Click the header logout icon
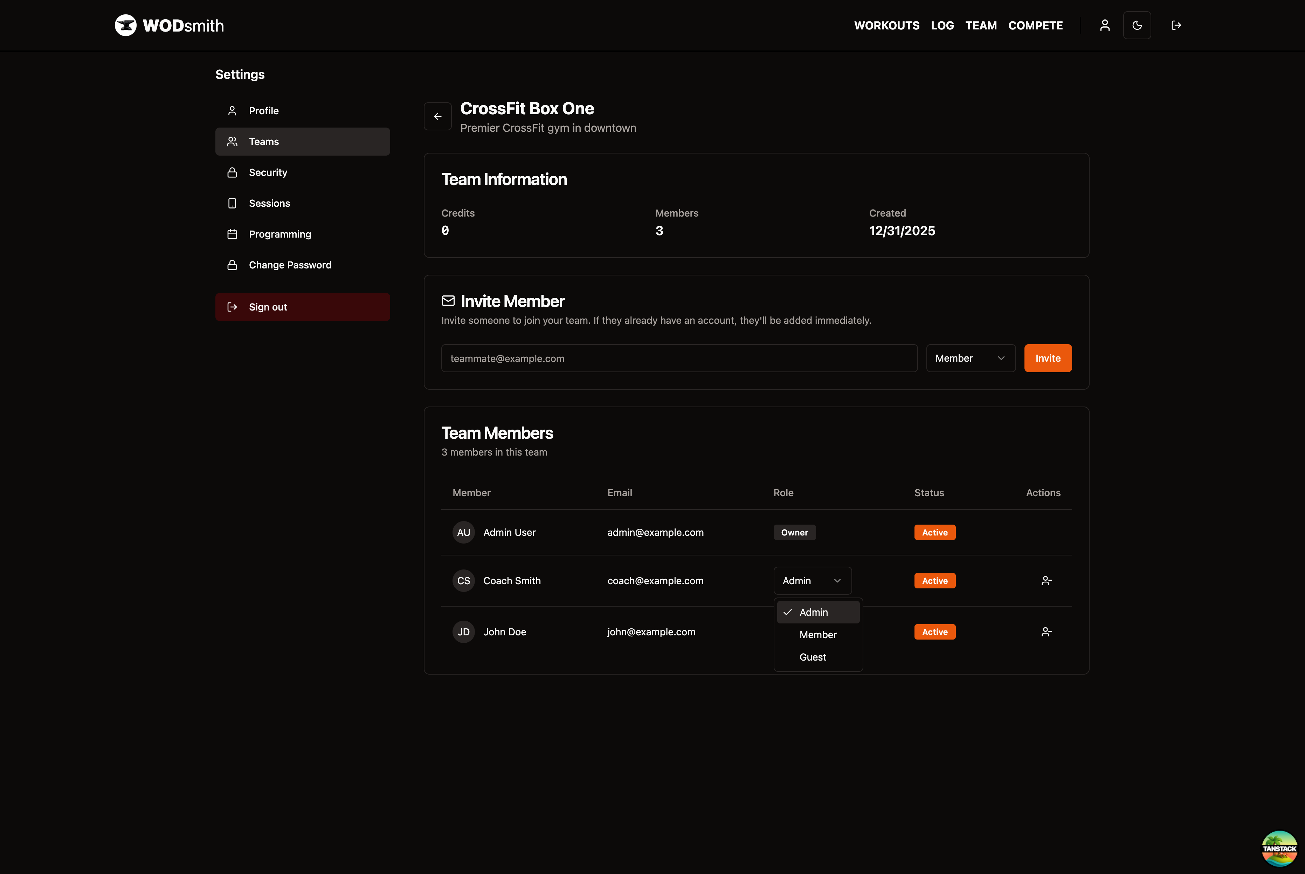1305x874 pixels. click(x=1176, y=25)
